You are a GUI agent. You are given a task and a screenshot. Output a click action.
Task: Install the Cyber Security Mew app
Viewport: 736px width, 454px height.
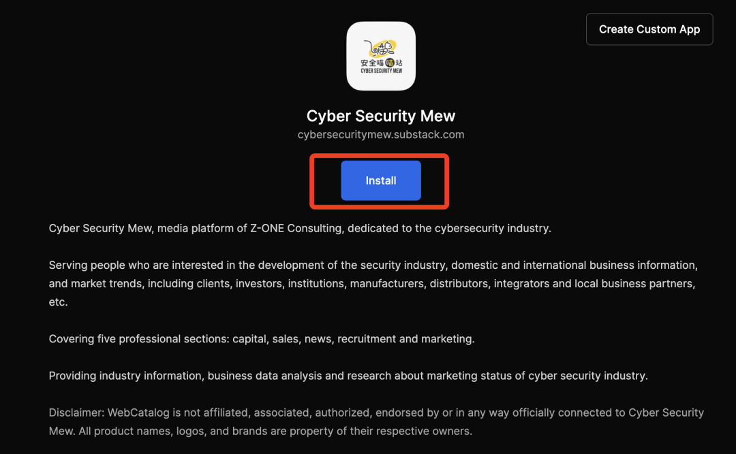point(381,180)
